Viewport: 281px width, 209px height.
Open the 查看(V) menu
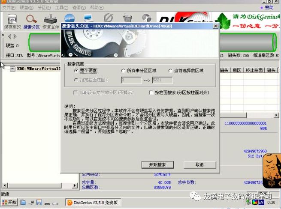click(x=79, y=8)
